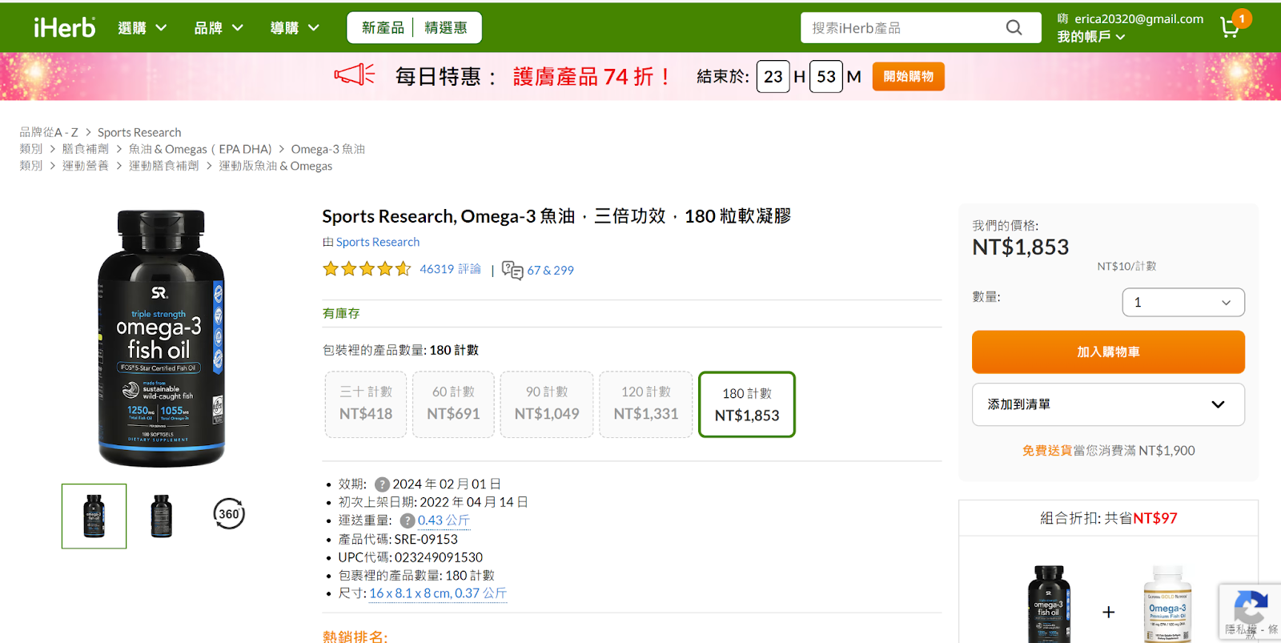The width and height of the screenshot is (1281, 643).
Task: Select the 新產品 tab
Action: pos(383,28)
